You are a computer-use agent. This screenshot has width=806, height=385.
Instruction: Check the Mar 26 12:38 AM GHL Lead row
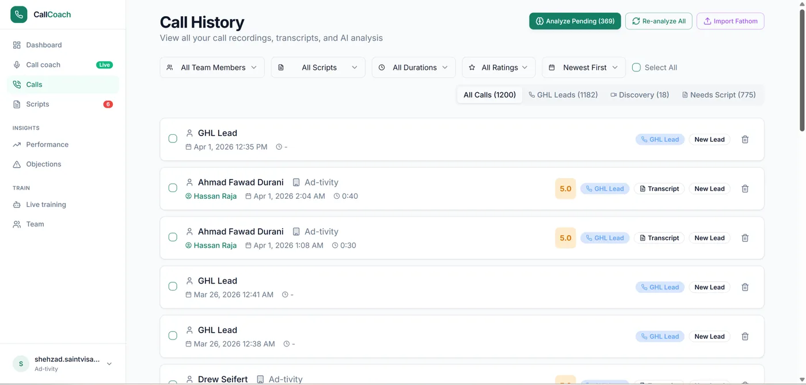[x=173, y=335]
